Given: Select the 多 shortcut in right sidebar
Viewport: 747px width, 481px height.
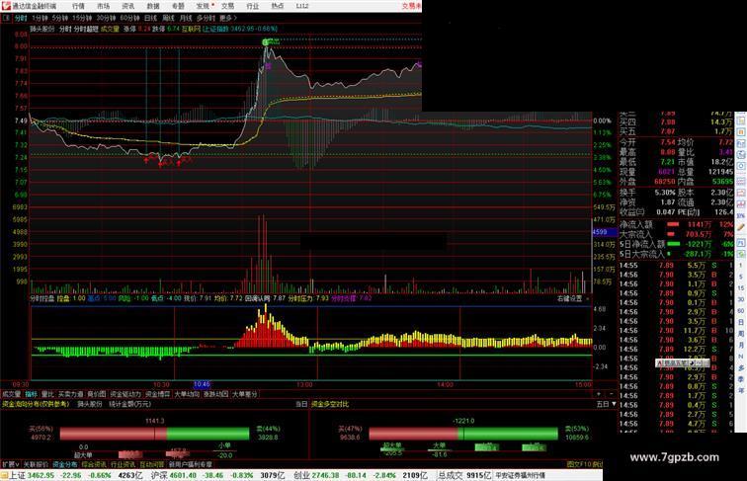Looking at the screenshot, I should point(741,367).
